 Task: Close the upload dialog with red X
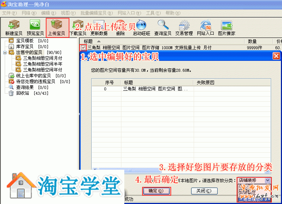click(x=276, y=56)
